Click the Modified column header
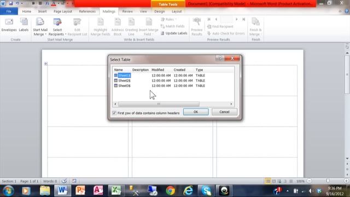This screenshot has height=197, width=350. point(158,70)
